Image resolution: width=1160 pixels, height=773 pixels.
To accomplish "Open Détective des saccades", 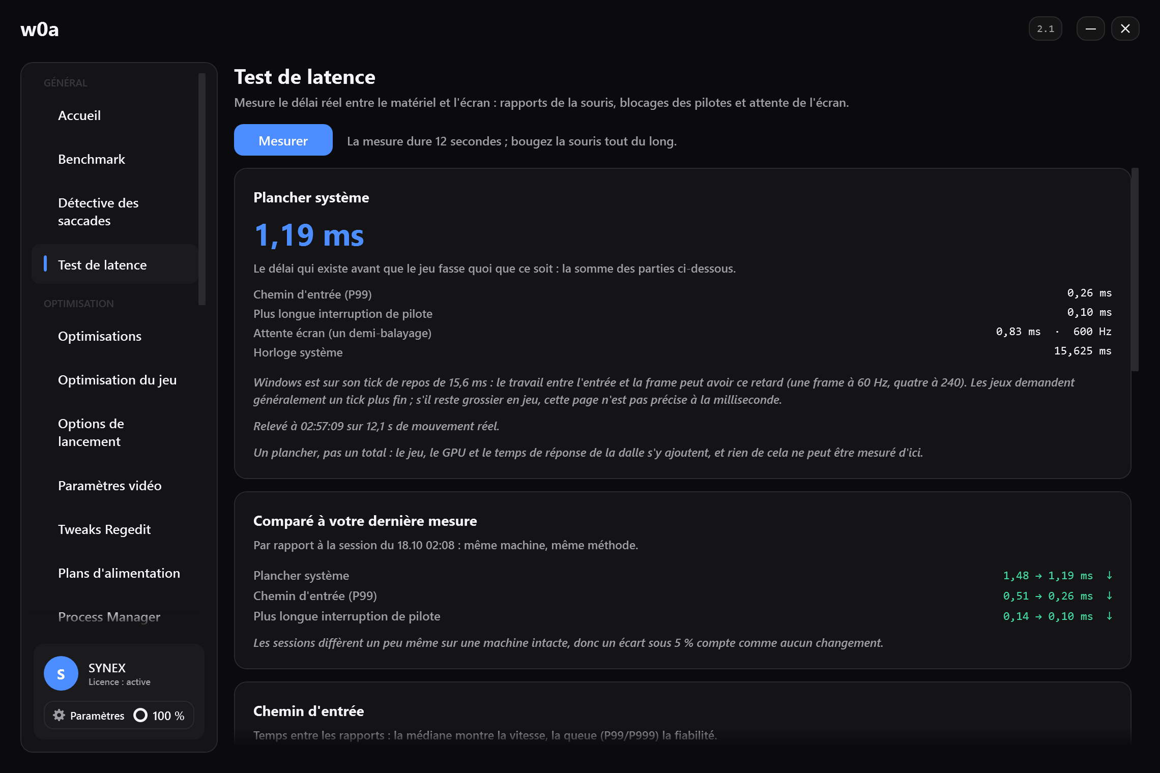I will pyautogui.click(x=114, y=212).
